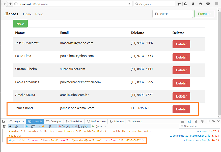Viewport: 221px width, 152px height.
Task: Expand the Security filter dropdown arrow
Action: pos(73,126)
